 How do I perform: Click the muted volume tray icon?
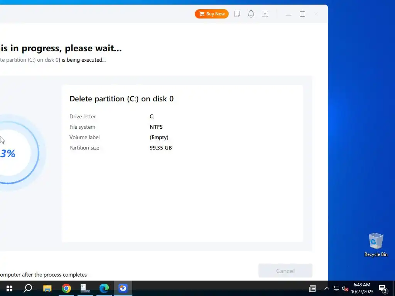345,288
